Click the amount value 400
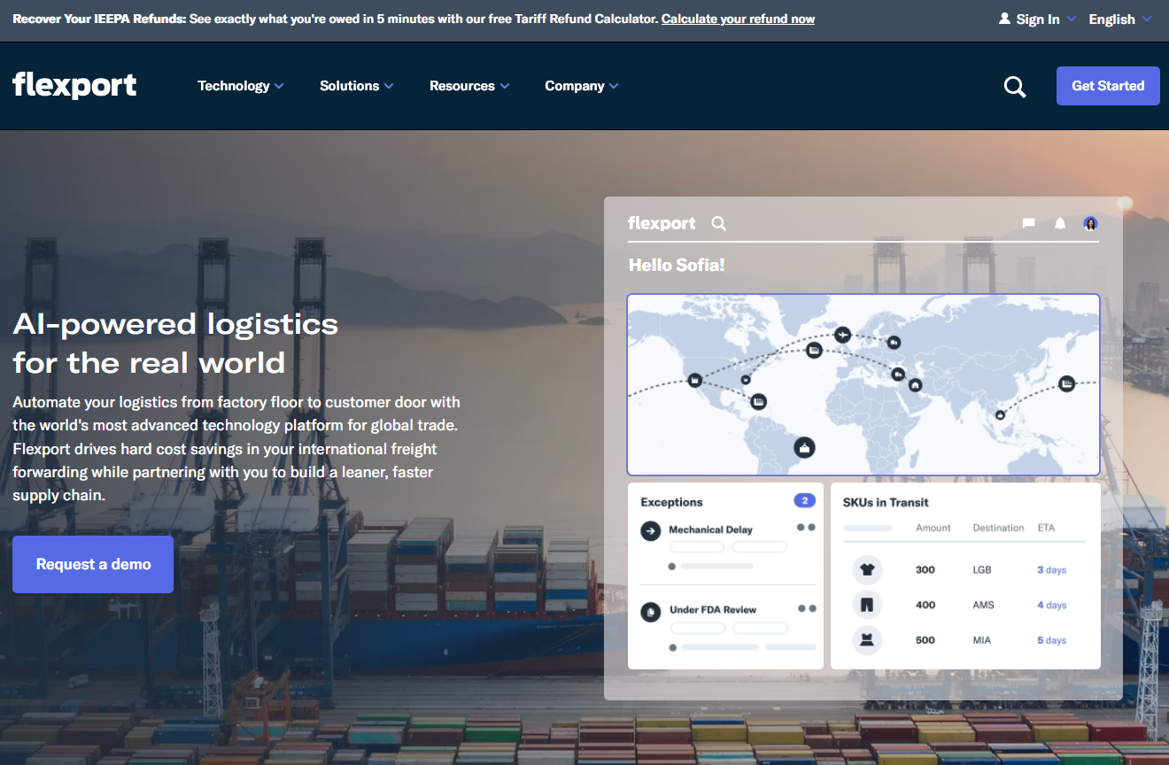1169x765 pixels. tap(925, 605)
